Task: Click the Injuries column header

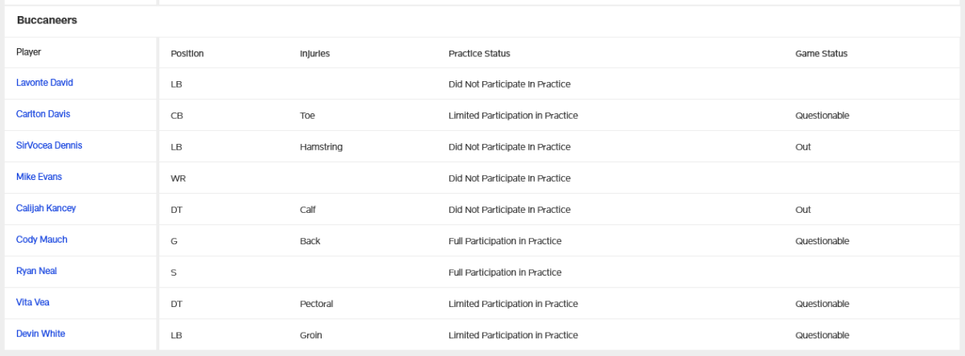Action: [315, 54]
